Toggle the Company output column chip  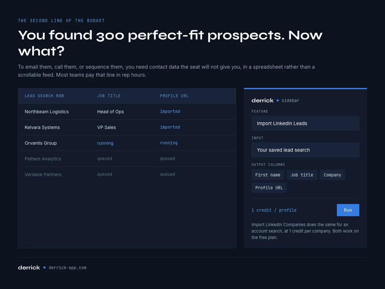[332, 175]
